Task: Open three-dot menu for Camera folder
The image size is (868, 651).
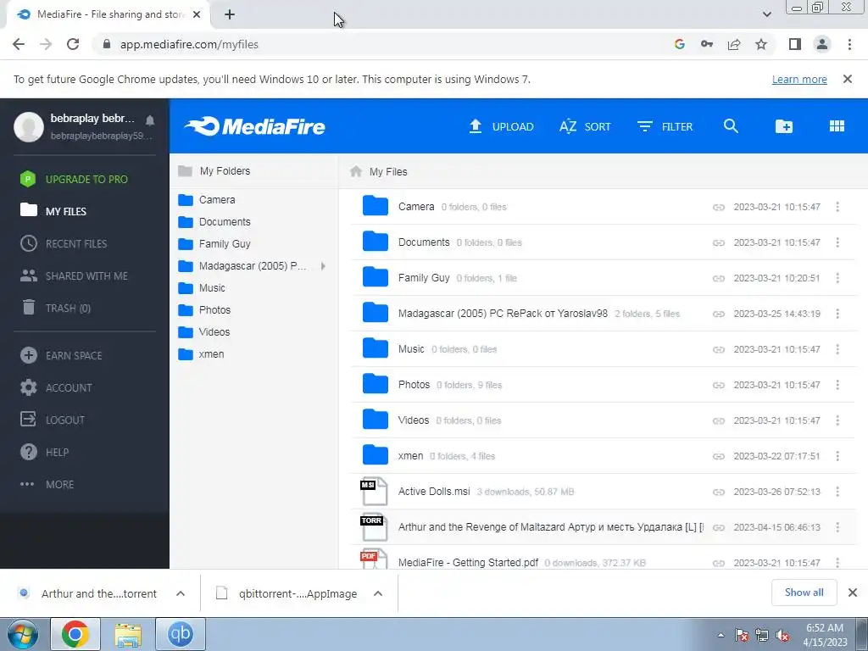Action: tap(837, 207)
